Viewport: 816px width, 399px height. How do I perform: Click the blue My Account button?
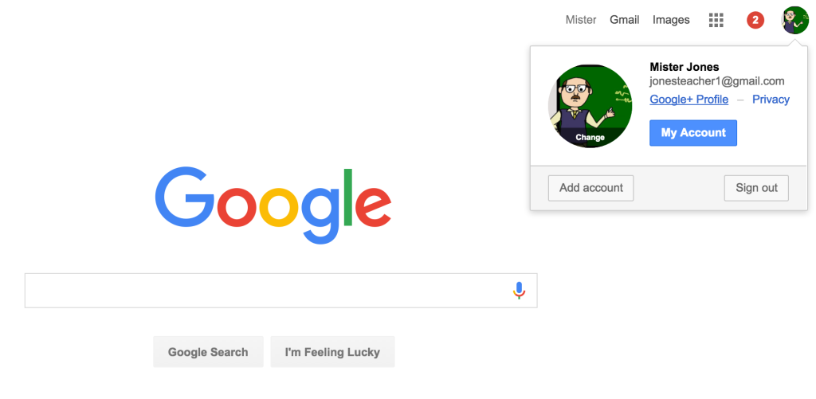pyautogui.click(x=693, y=133)
